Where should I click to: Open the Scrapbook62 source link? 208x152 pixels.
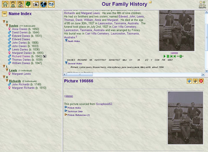click(x=104, y=104)
